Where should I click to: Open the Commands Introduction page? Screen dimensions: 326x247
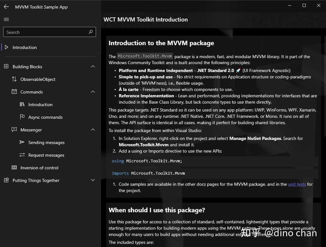click(x=40, y=104)
